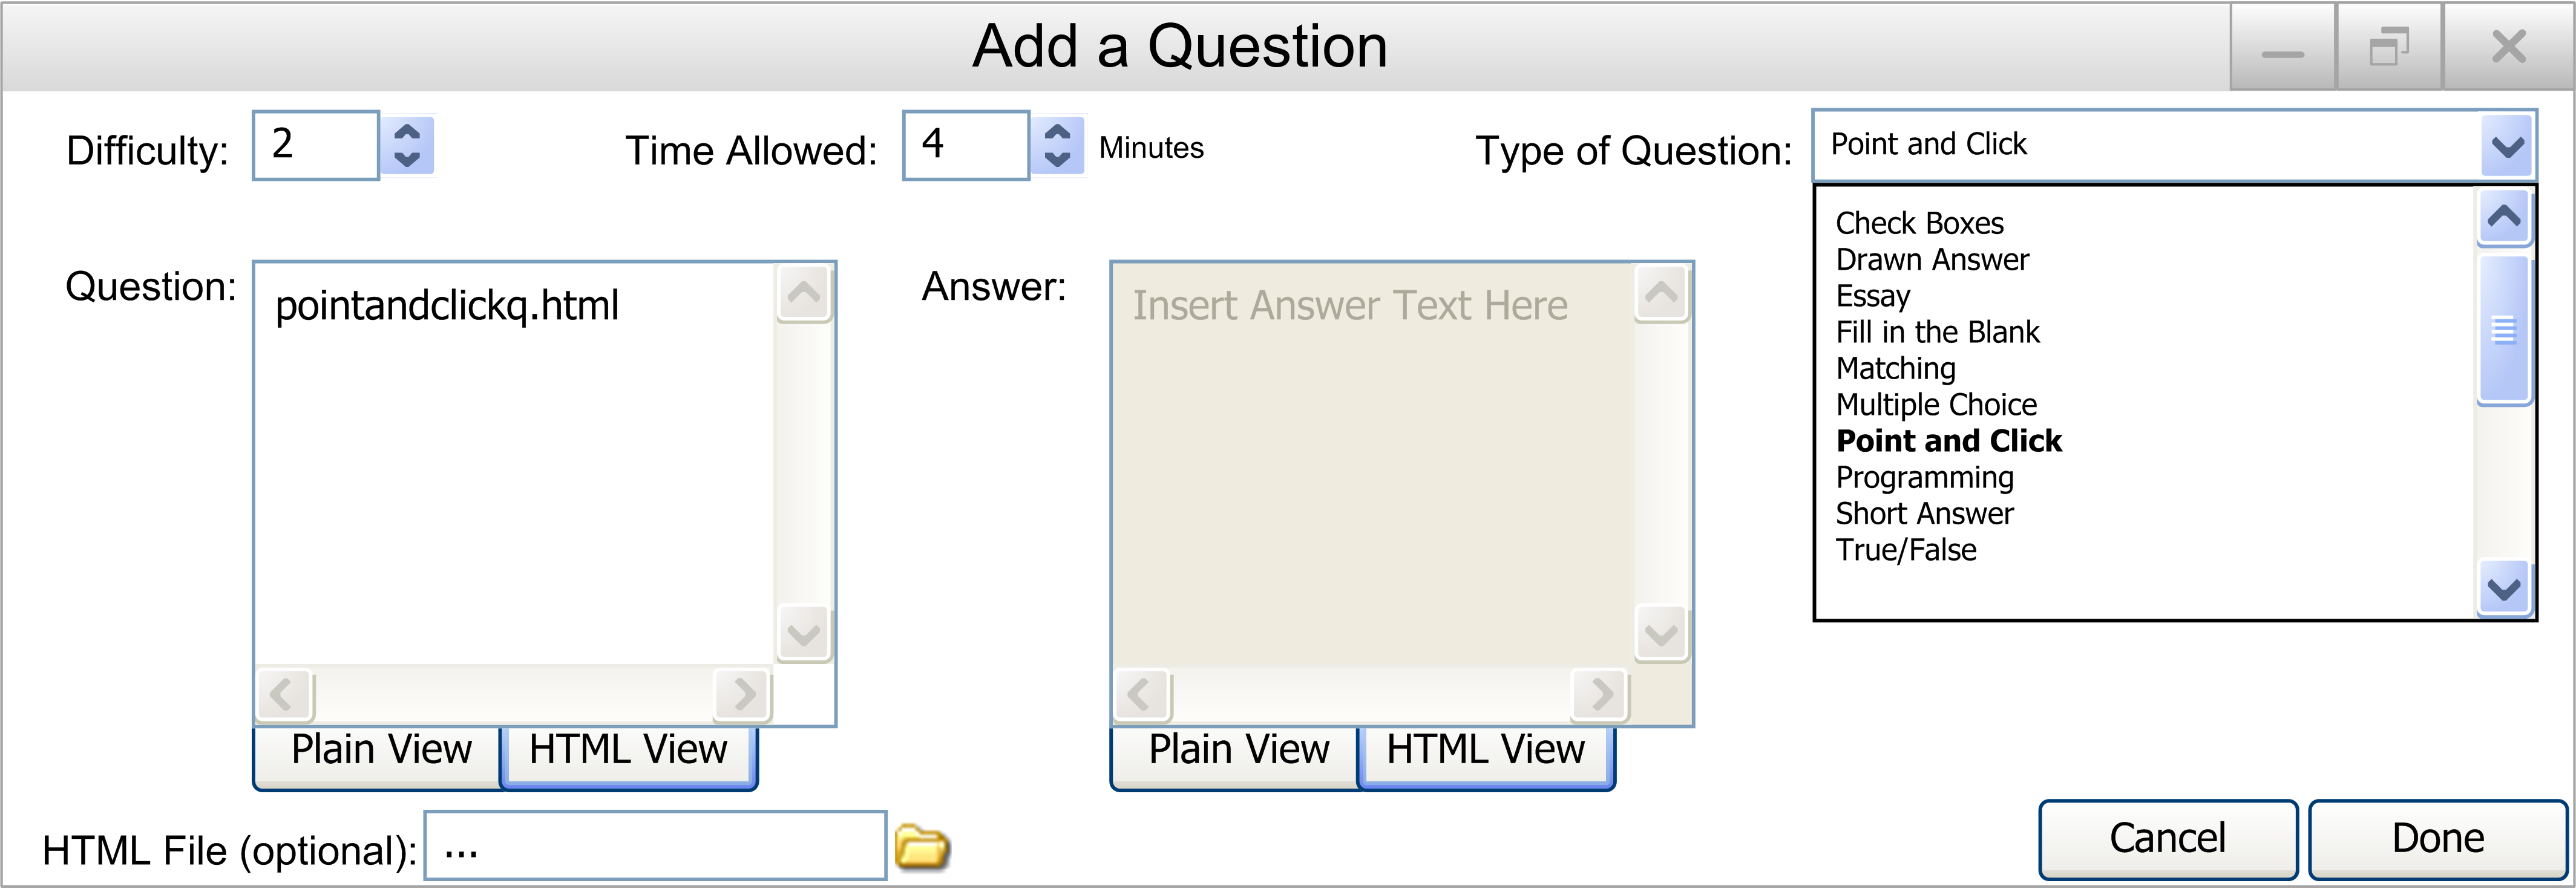Click the list's scroll up arrow
2576x889 pixels.
pos(2504,217)
